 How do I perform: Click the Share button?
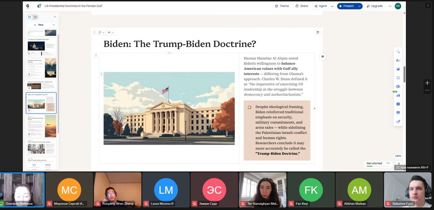coord(301,6)
